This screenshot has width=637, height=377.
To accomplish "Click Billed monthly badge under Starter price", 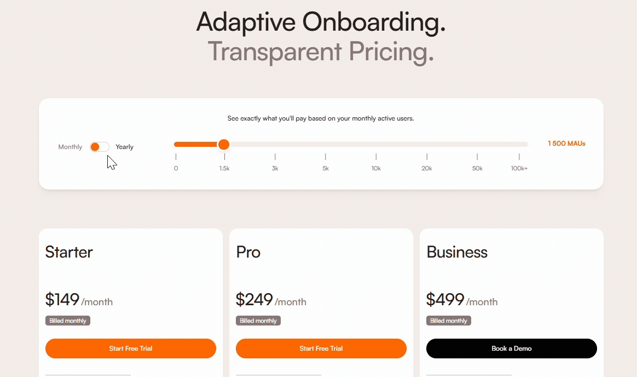I will [68, 321].
